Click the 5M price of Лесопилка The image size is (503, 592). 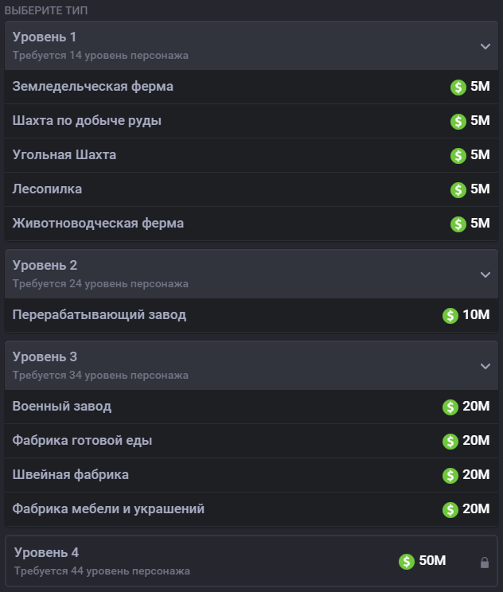point(480,189)
